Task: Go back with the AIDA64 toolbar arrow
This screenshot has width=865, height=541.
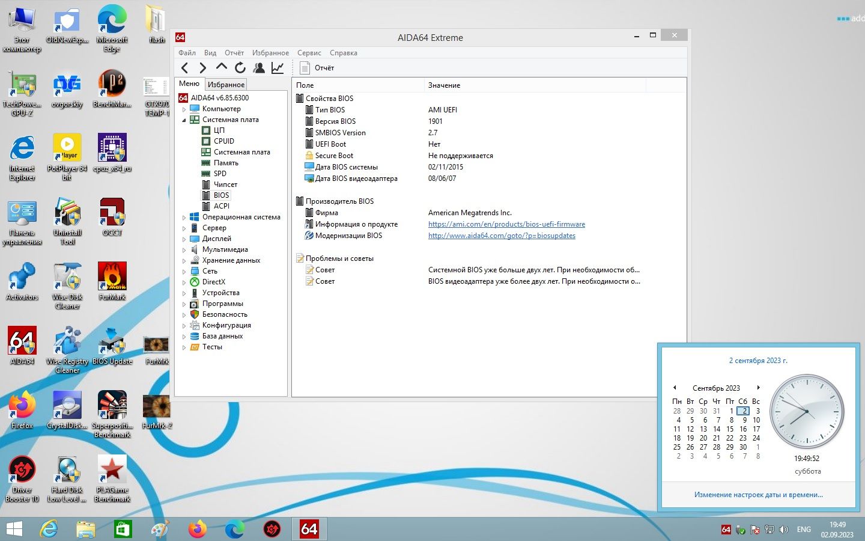Action: click(x=185, y=68)
